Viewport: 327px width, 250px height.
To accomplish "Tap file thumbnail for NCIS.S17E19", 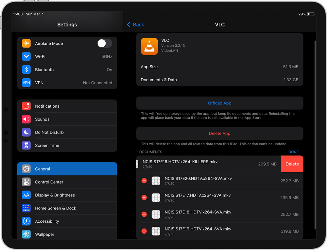I will [156, 231].
